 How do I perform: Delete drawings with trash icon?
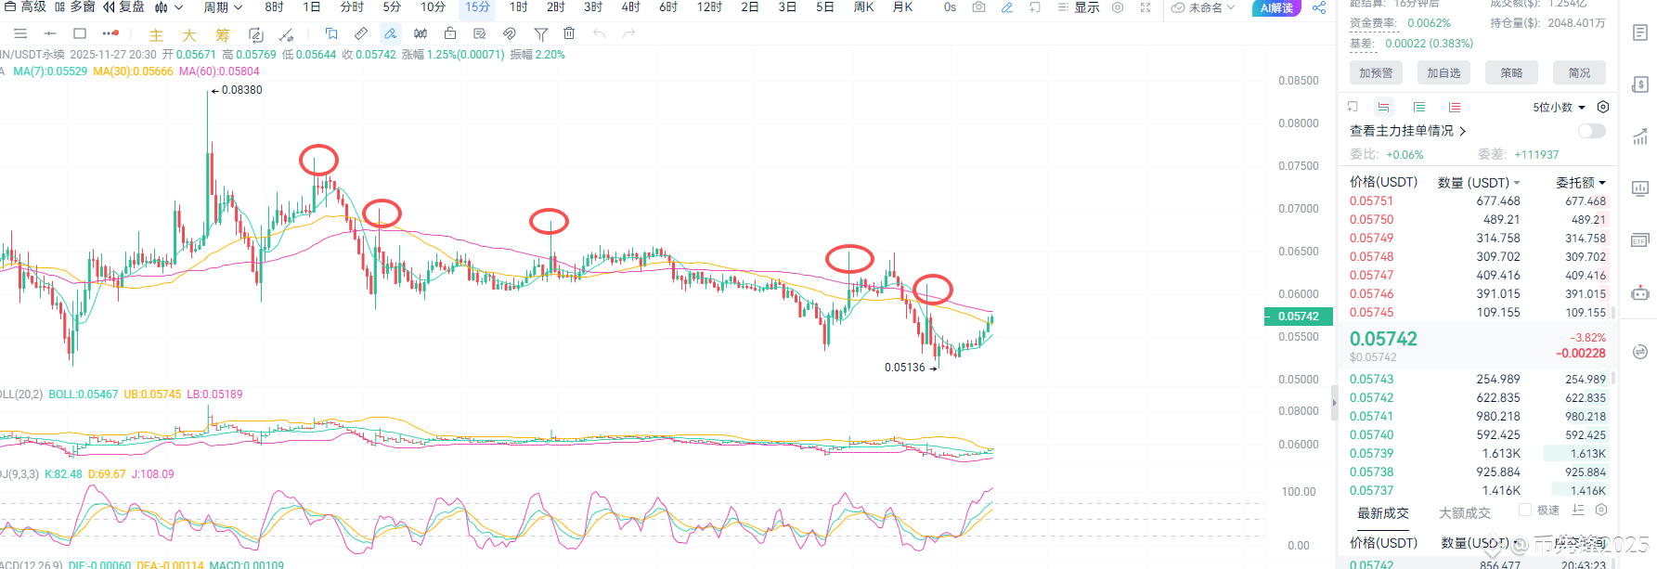pos(569,33)
